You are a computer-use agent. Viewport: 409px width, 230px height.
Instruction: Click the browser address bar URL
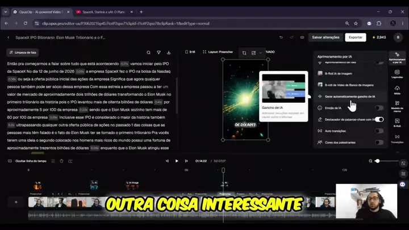126,23
